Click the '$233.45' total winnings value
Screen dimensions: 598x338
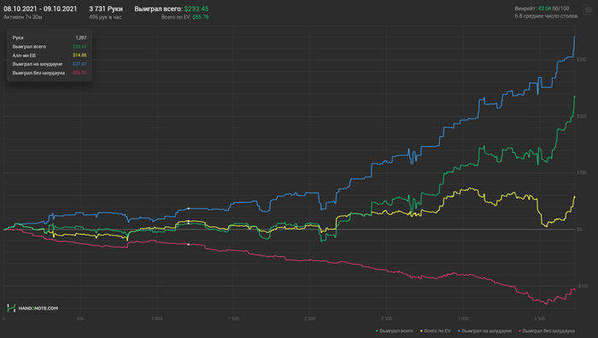pos(196,9)
